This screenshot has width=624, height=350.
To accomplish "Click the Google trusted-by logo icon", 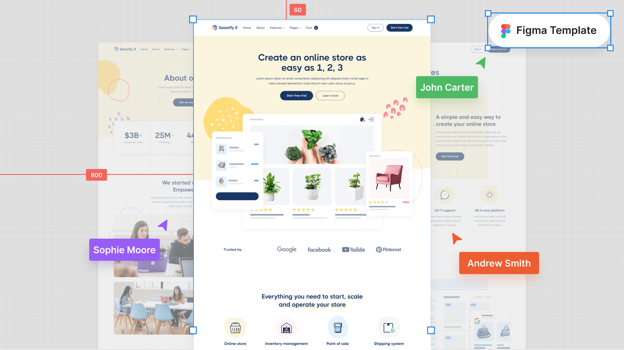I will click(286, 249).
